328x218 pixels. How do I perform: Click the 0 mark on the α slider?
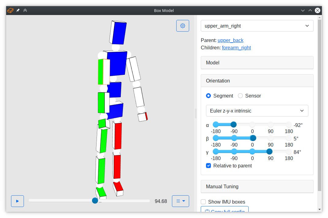[x=252, y=125]
